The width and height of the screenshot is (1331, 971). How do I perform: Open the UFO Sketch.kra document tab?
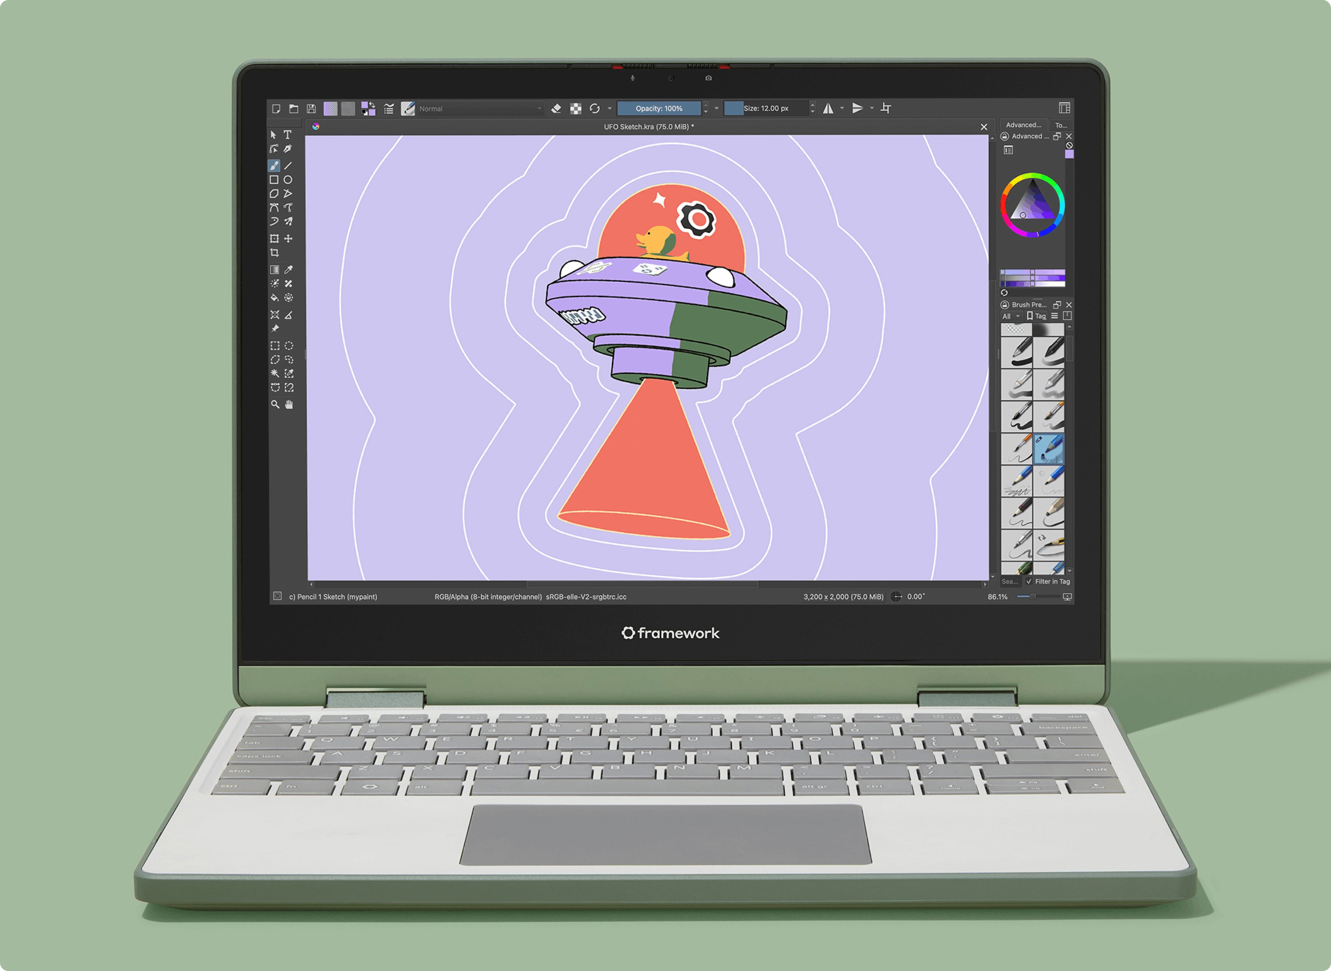click(648, 126)
